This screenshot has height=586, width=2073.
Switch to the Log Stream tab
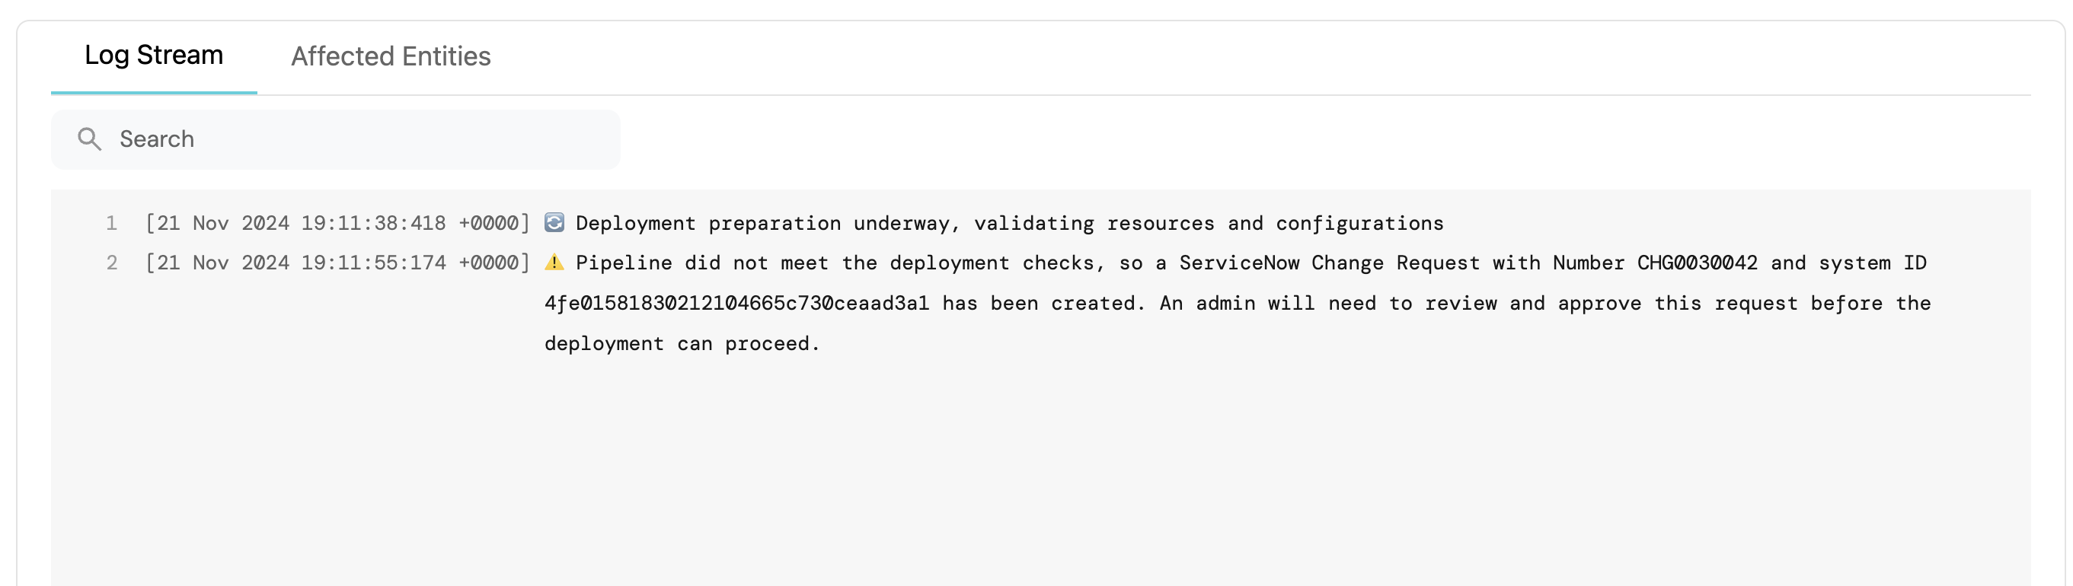tap(154, 56)
